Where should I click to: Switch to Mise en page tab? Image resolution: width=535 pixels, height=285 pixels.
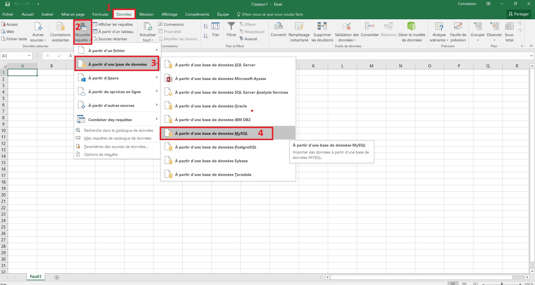pyautogui.click(x=73, y=14)
